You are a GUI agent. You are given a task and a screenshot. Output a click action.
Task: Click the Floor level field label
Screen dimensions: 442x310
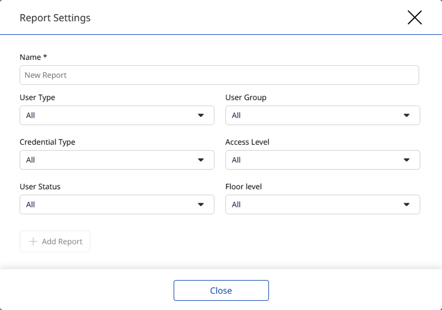coord(243,187)
